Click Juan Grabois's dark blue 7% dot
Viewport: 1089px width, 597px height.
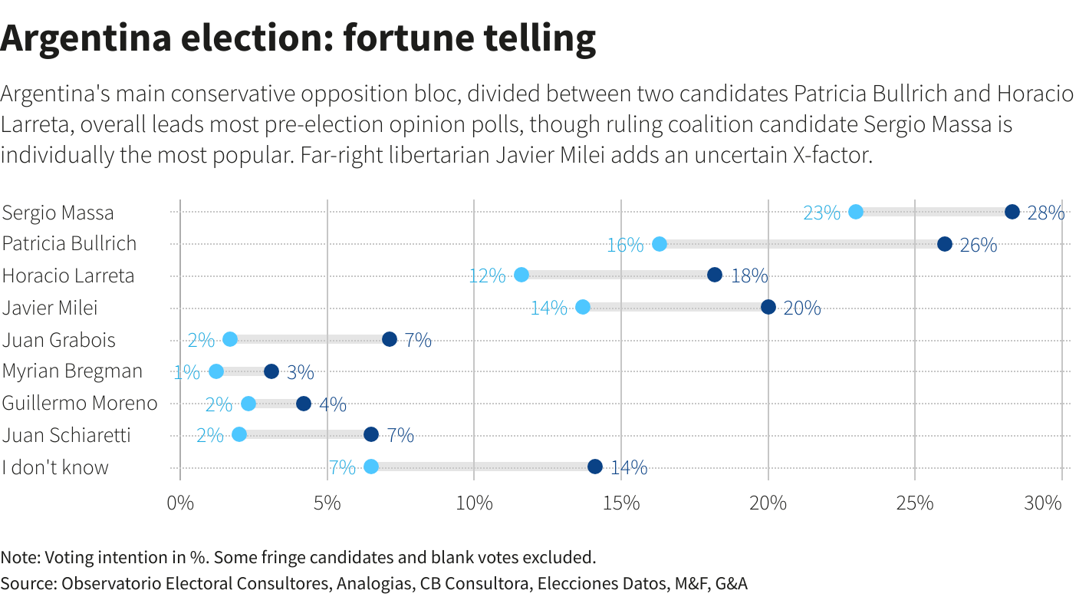coord(390,339)
